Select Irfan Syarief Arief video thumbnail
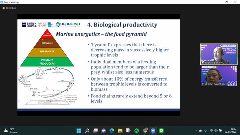This screenshot has width=240, height=135. pos(219,76)
